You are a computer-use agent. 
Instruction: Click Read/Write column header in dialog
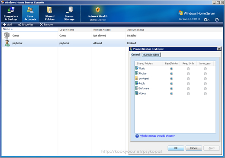pos(171,63)
